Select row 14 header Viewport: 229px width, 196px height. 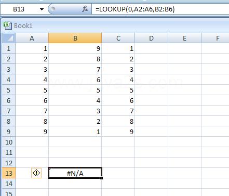click(x=9, y=184)
